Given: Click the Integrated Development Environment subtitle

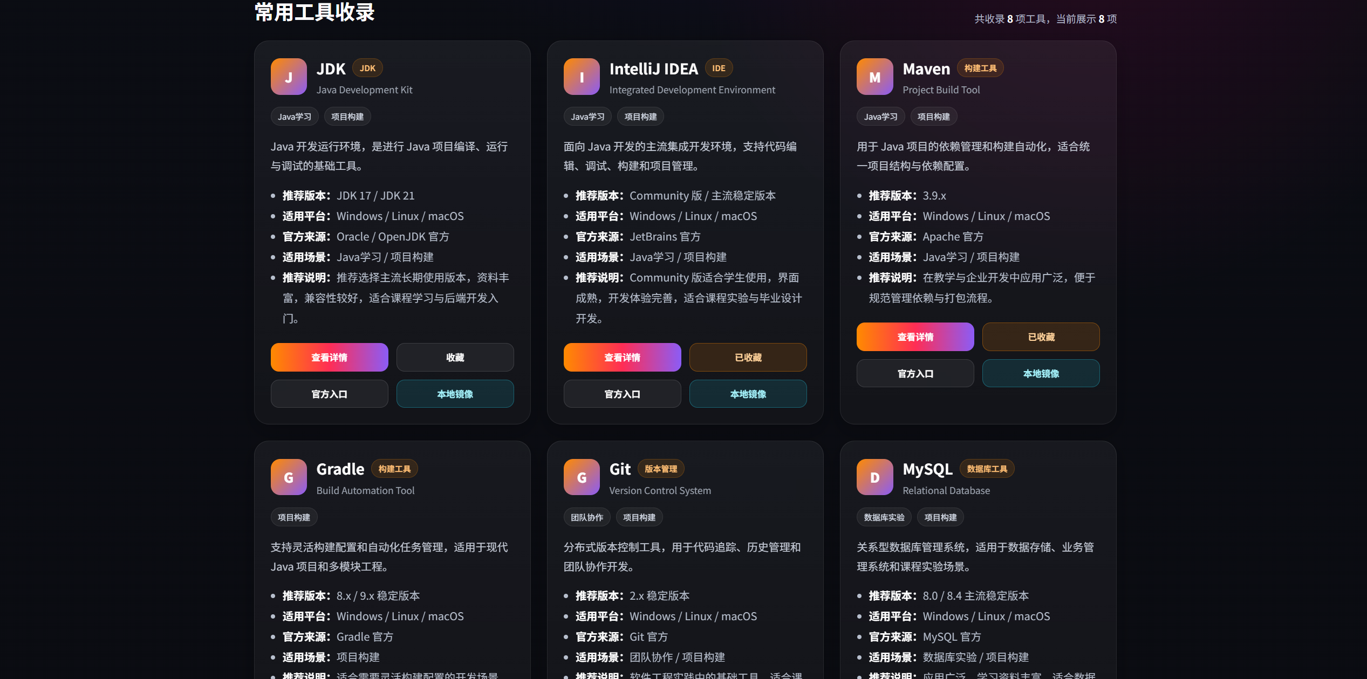Looking at the screenshot, I should (692, 90).
